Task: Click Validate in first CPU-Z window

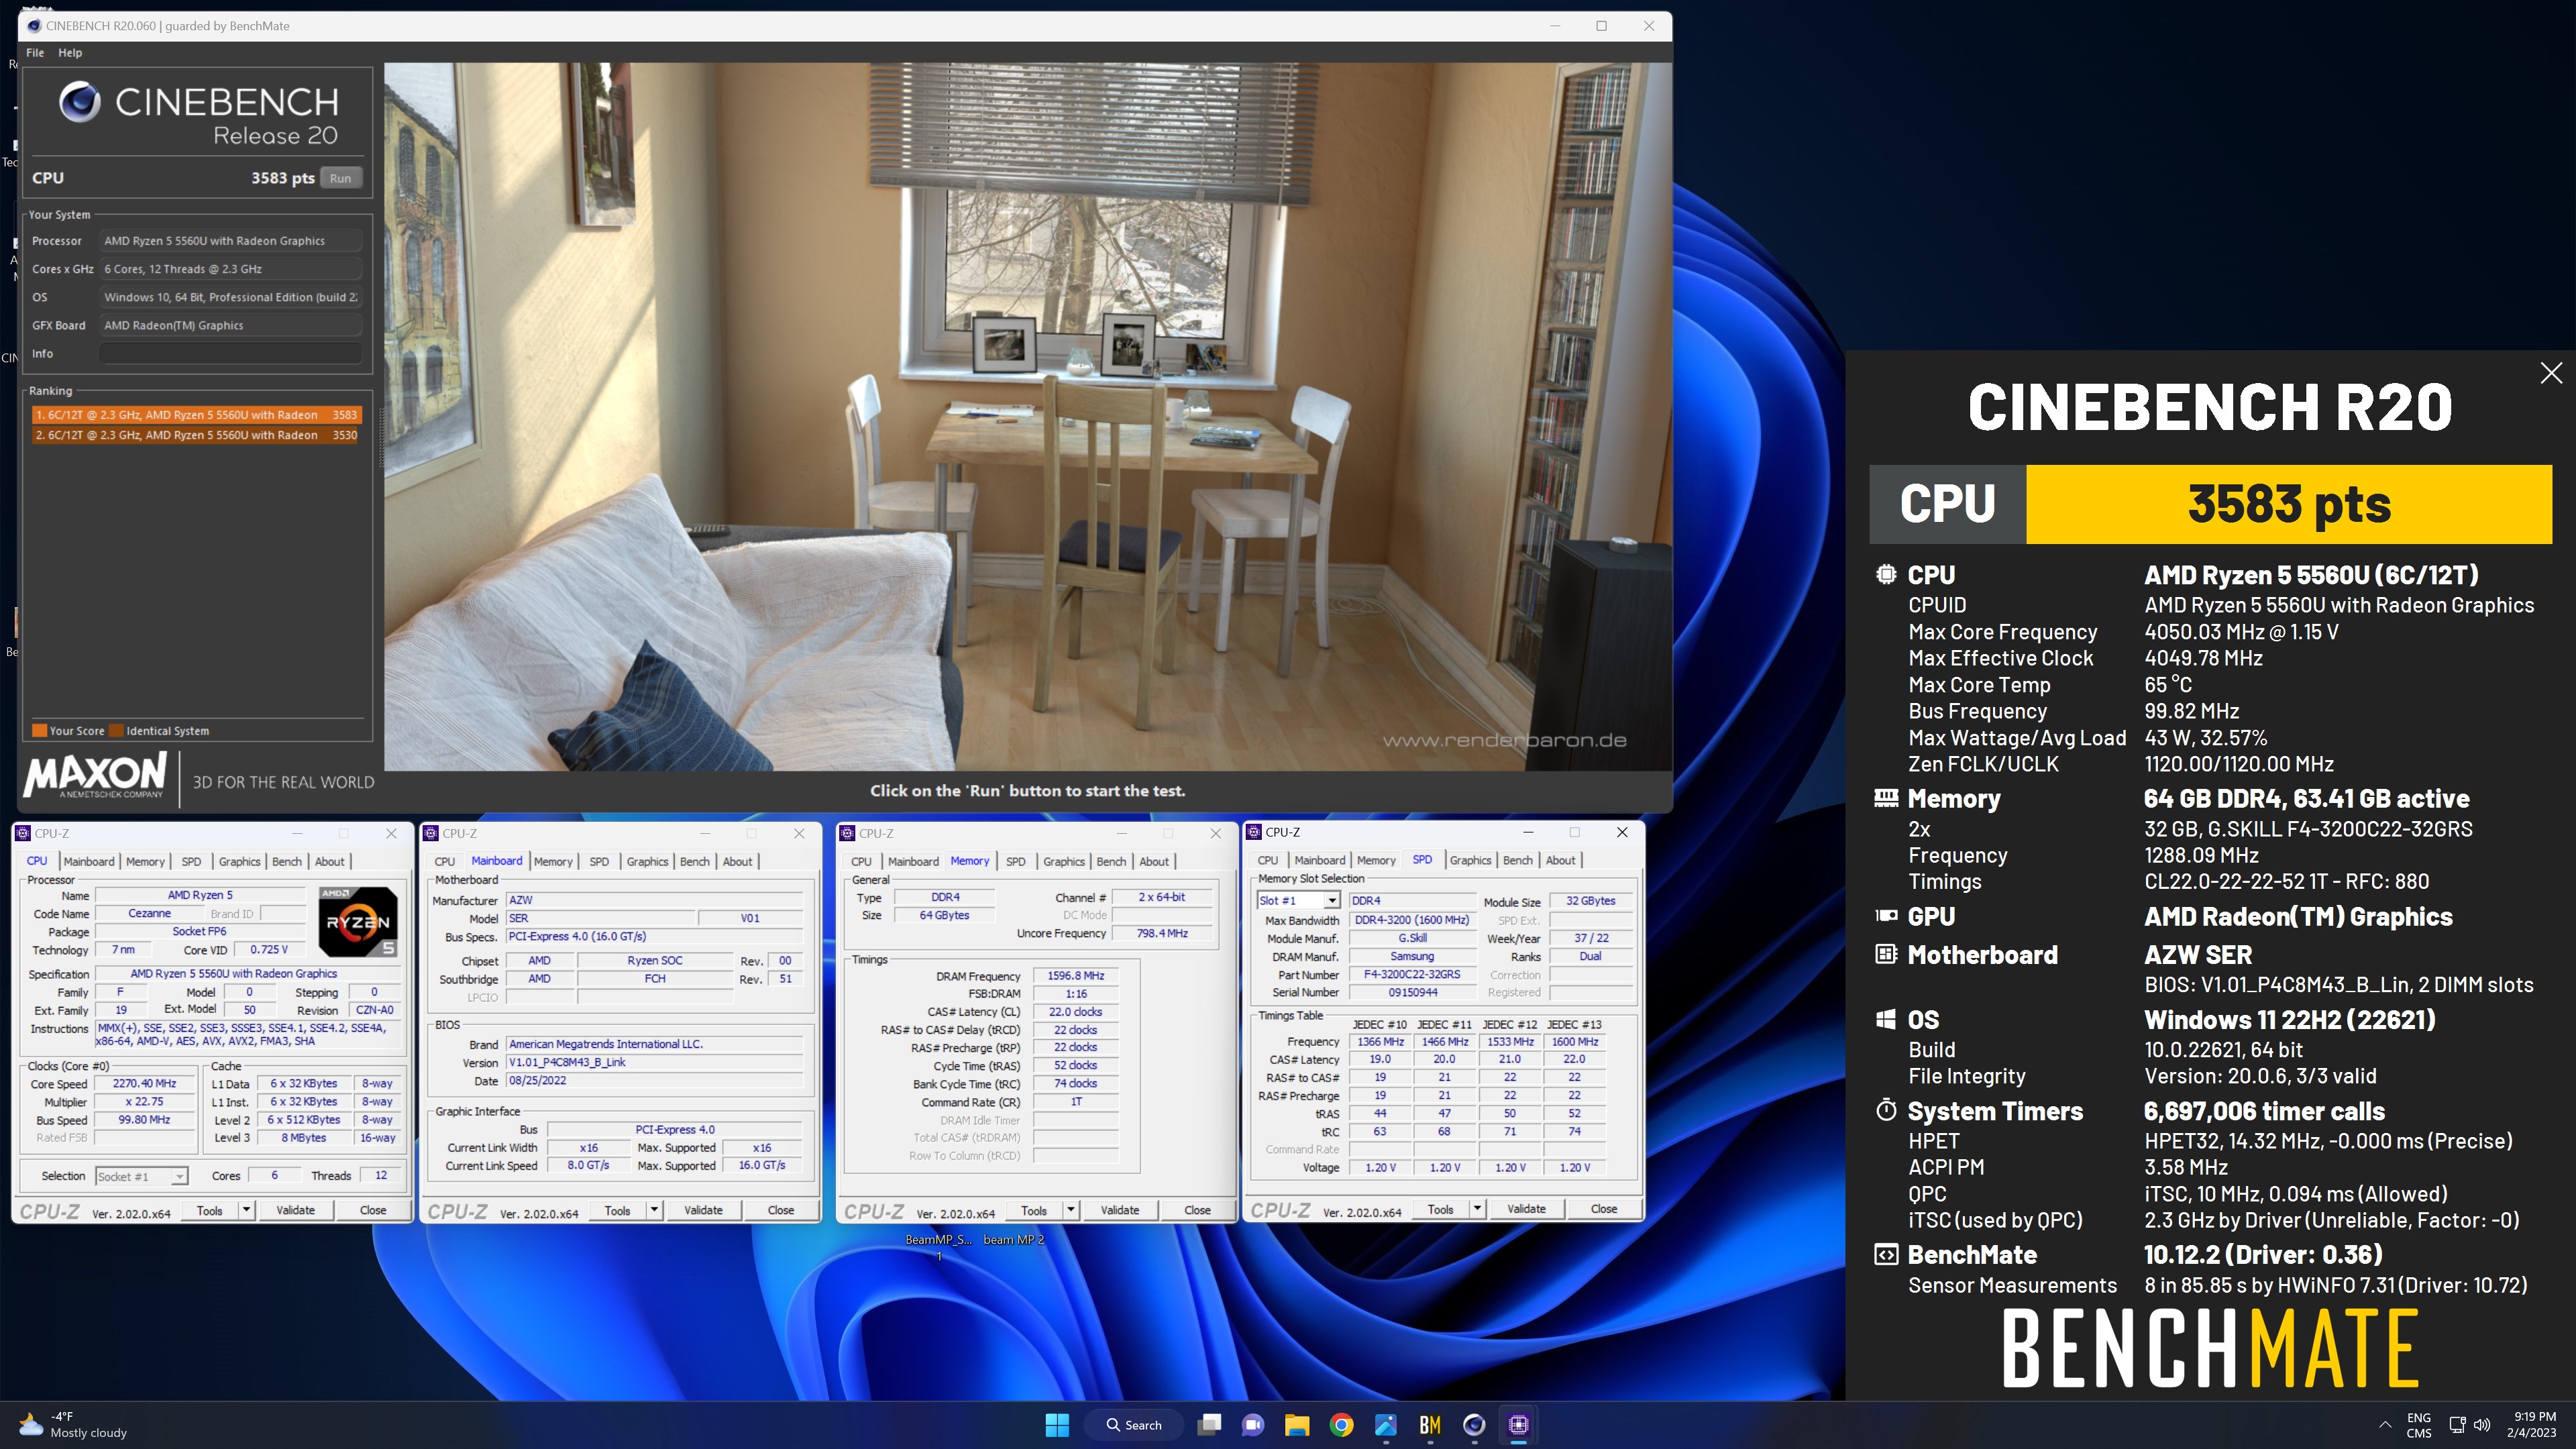Action: [x=295, y=1210]
